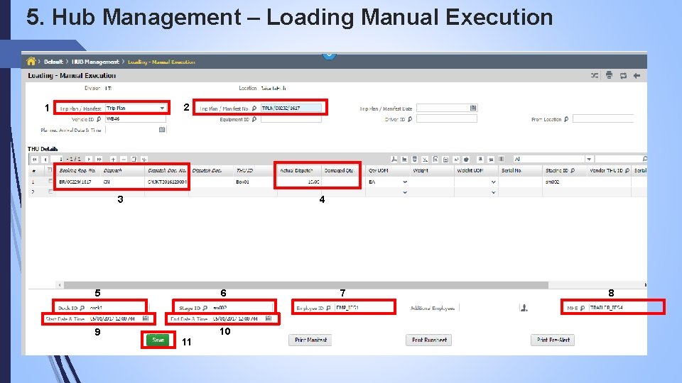This screenshot has width=682, height=383.
Task: Click the horizontal scrollbar of the THU grid
Action: [x=306, y=285]
